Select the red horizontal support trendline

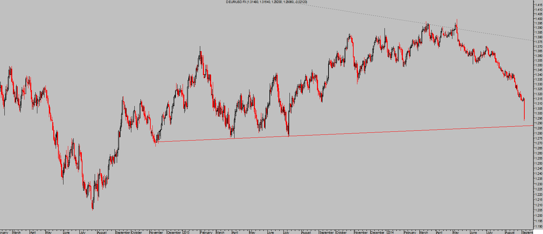373,132
